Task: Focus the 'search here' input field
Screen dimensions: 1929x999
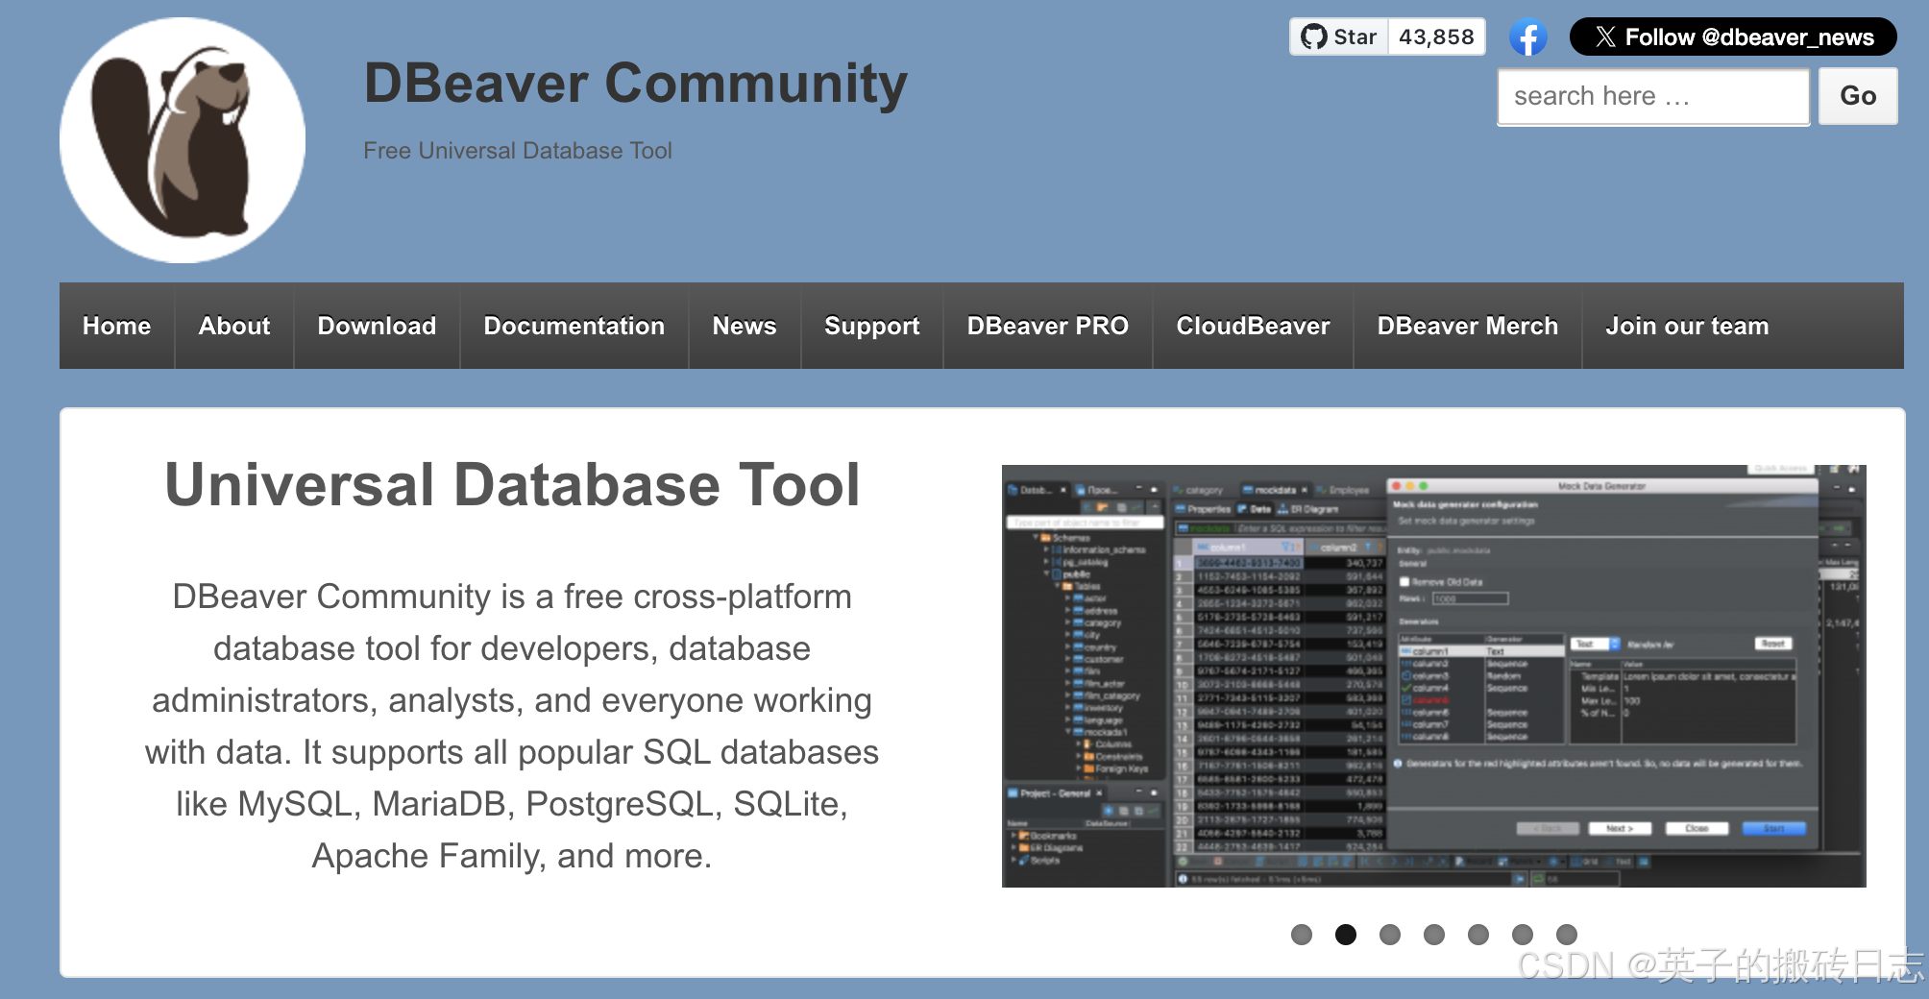Action: tap(1653, 96)
